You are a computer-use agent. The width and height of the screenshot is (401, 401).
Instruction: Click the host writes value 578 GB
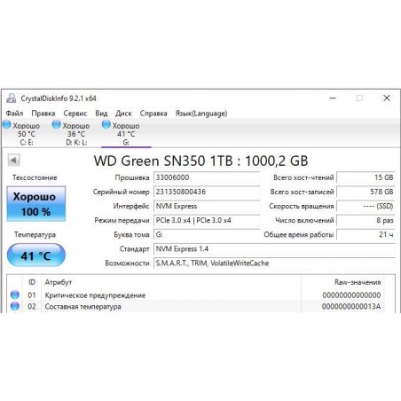click(x=366, y=192)
